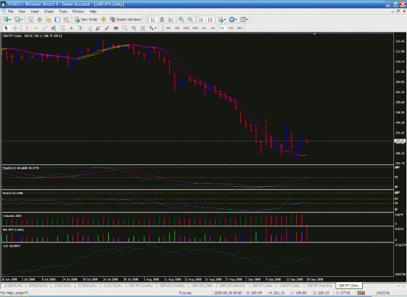Image resolution: width=407 pixels, height=297 pixels.
Task: Zoom in on the chart
Action: pyautogui.click(x=181, y=20)
